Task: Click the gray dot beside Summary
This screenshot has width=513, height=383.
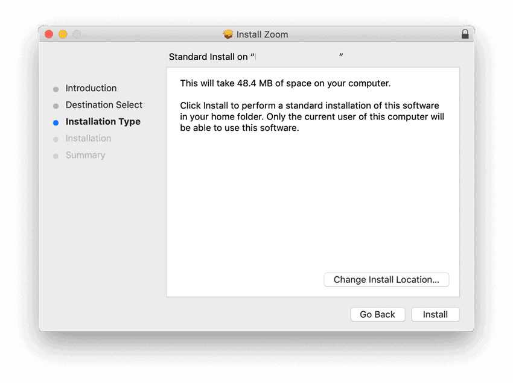Action: coord(57,155)
